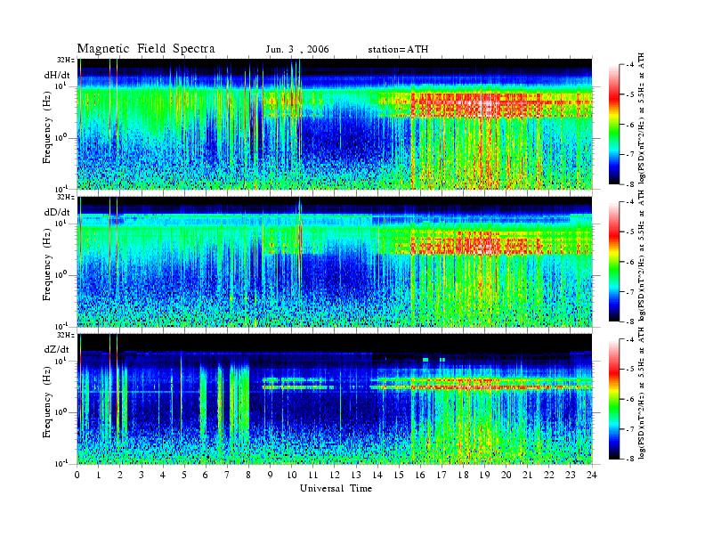Click the log(PSD) label beside dH/dt color bar
705x545 pixels.
tap(643, 118)
